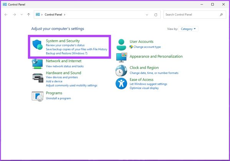Click Control Panel breadcrumb in address bar
This screenshot has width=230, height=161.
point(54,15)
